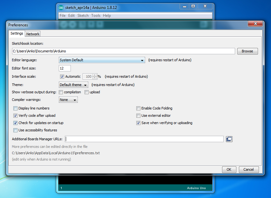Click the Editor font size field
The image size is (271, 198).
pos(64,68)
